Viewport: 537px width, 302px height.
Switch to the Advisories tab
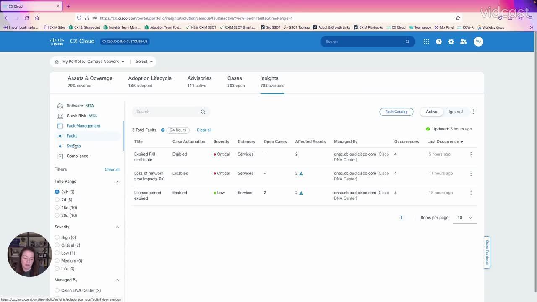point(199,78)
